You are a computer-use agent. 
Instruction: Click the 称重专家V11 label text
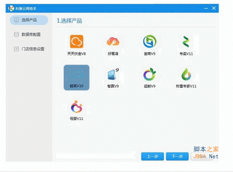(x=186, y=86)
